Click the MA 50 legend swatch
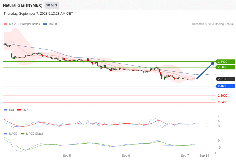The height and width of the screenshot is (160, 236). coord(45,24)
